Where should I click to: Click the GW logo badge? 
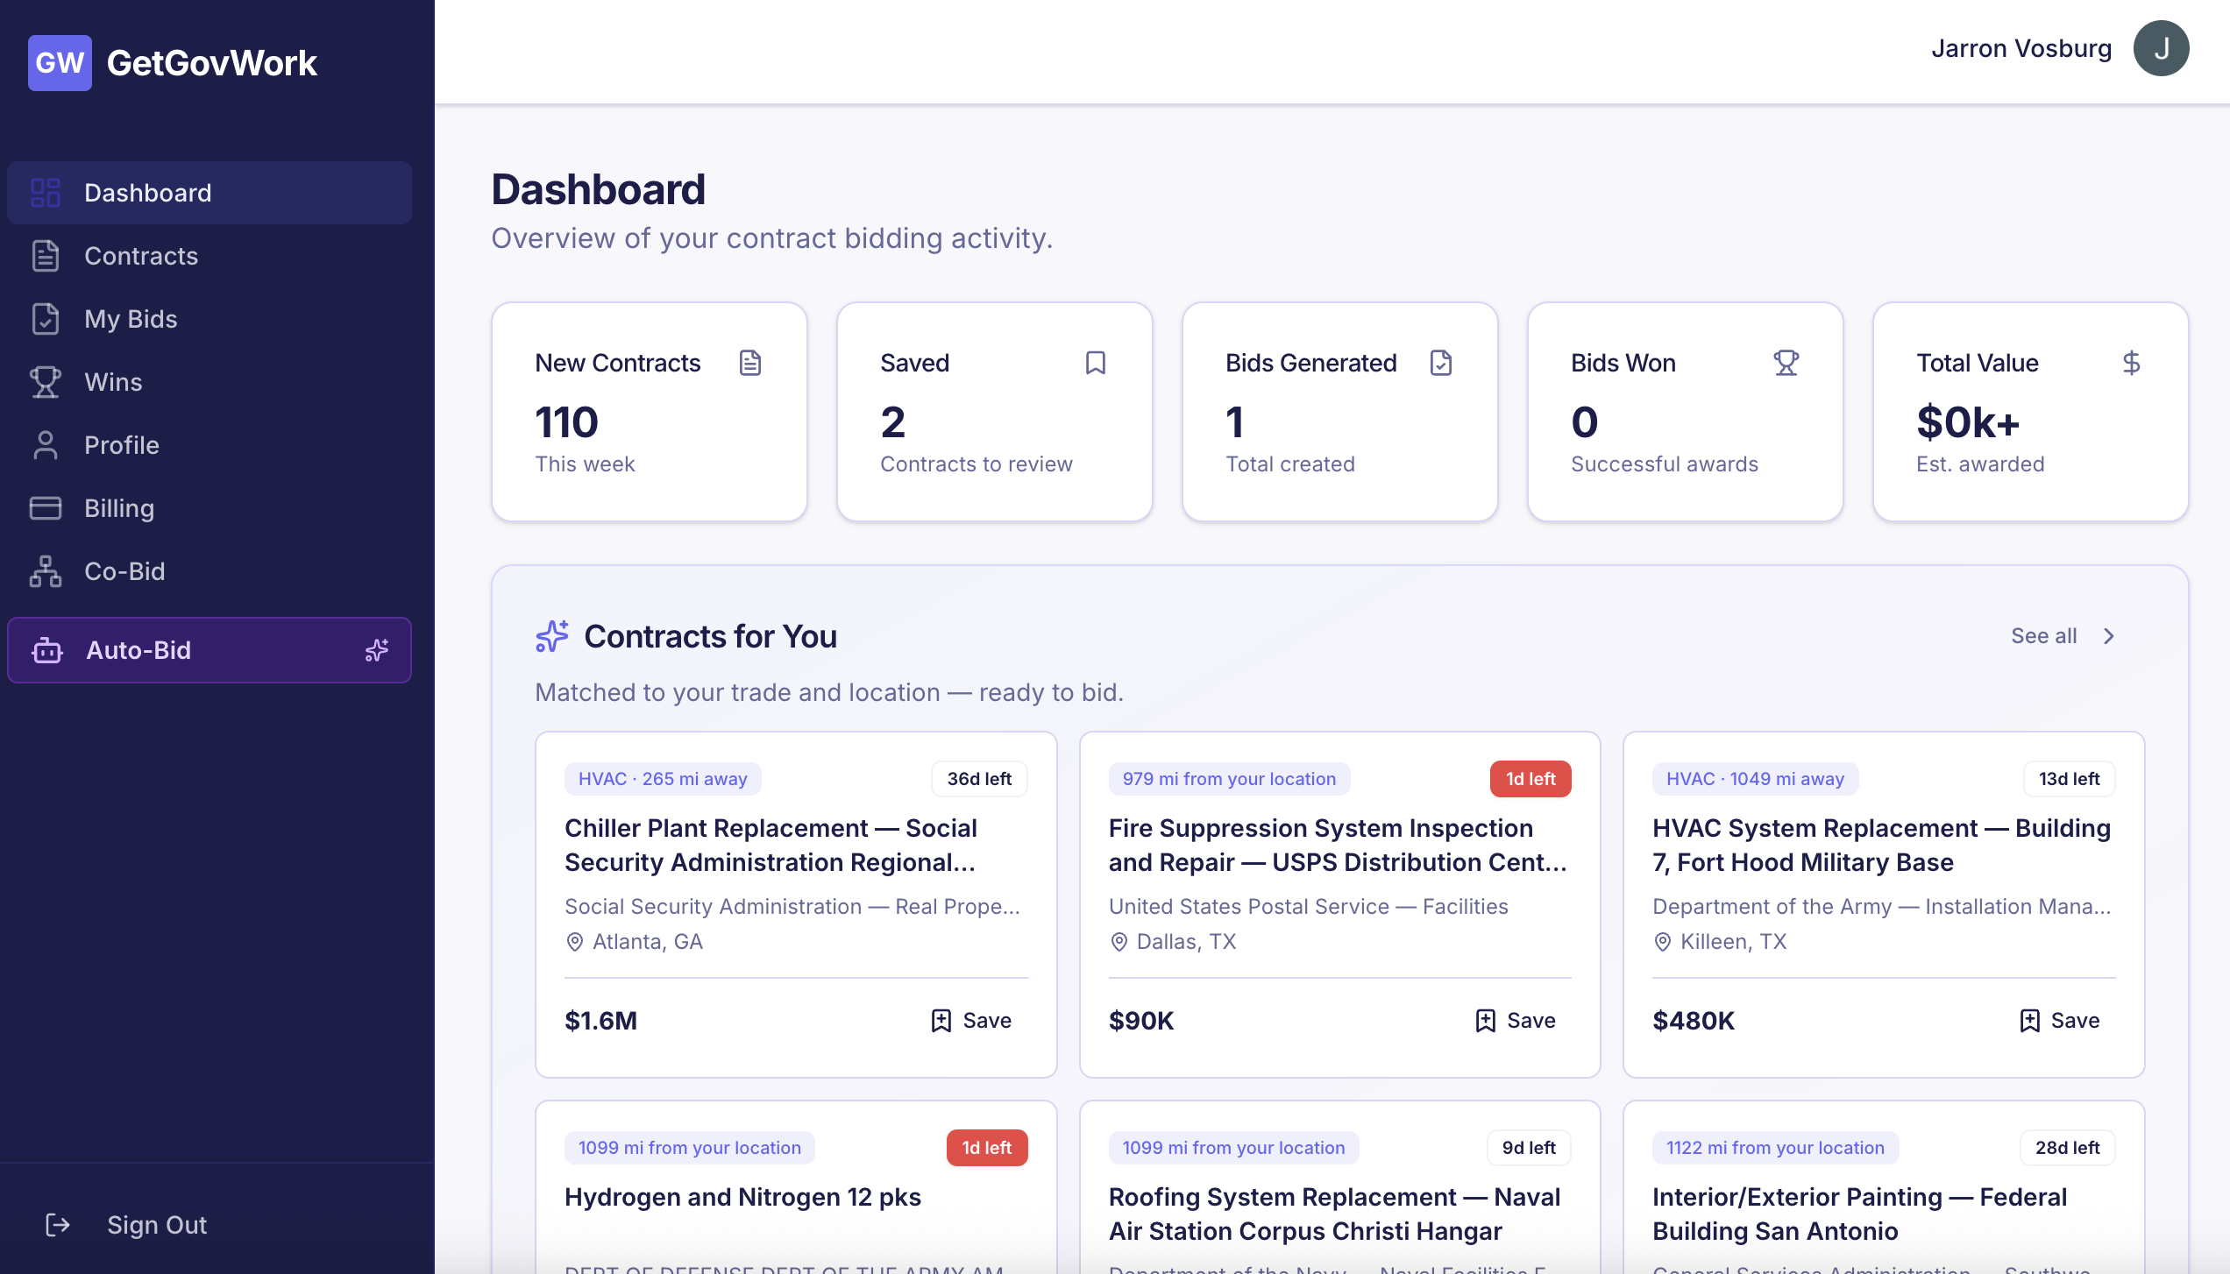coord(60,63)
